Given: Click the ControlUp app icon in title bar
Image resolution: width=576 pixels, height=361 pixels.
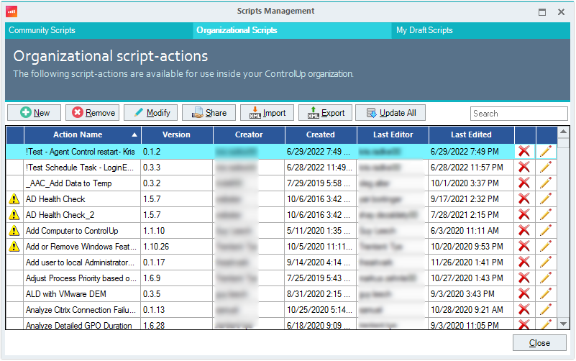Looking at the screenshot, I should click(x=12, y=12).
